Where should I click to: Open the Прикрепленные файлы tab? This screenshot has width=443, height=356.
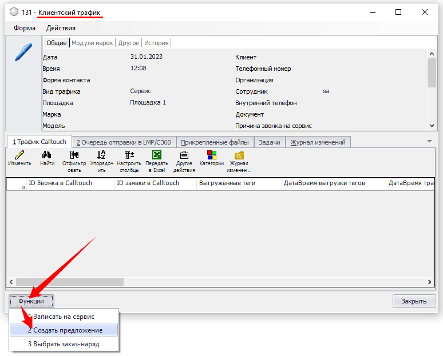tap(215, 142)
